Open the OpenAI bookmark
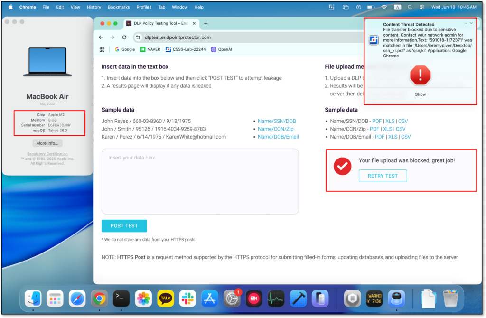Viewport: 486px width, 318px height. (221, 49)
